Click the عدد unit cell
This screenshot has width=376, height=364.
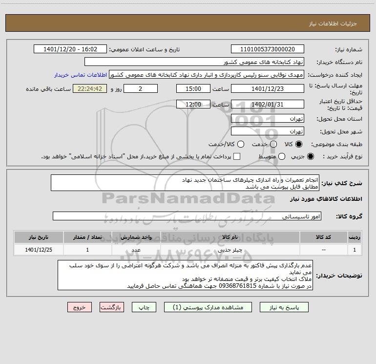[x=136, y=250]
